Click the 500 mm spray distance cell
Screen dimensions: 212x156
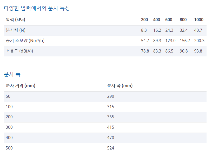pyautogui.click(x=9, y=148)
